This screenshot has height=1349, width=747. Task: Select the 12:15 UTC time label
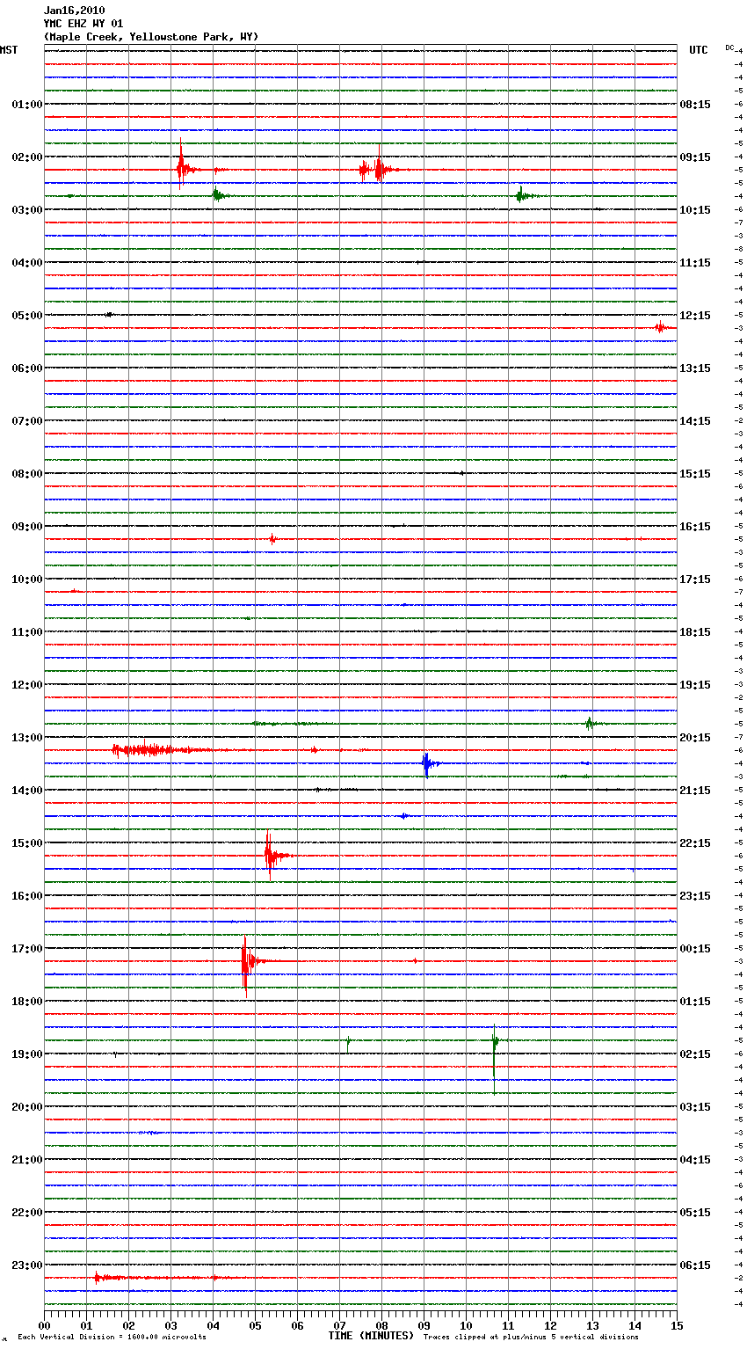pos(695,316)
